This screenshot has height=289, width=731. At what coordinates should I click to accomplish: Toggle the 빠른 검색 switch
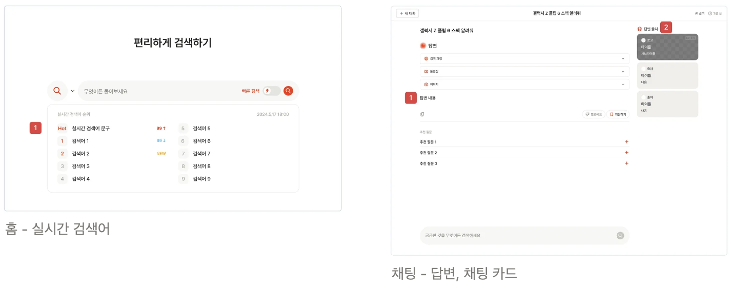tap(271, 91)
